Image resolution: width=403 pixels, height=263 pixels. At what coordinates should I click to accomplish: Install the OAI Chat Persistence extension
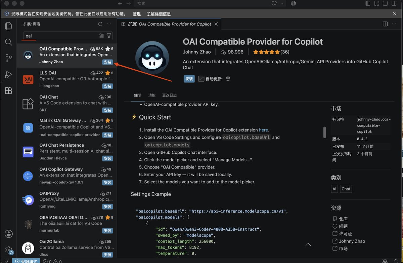pos(107,158)
